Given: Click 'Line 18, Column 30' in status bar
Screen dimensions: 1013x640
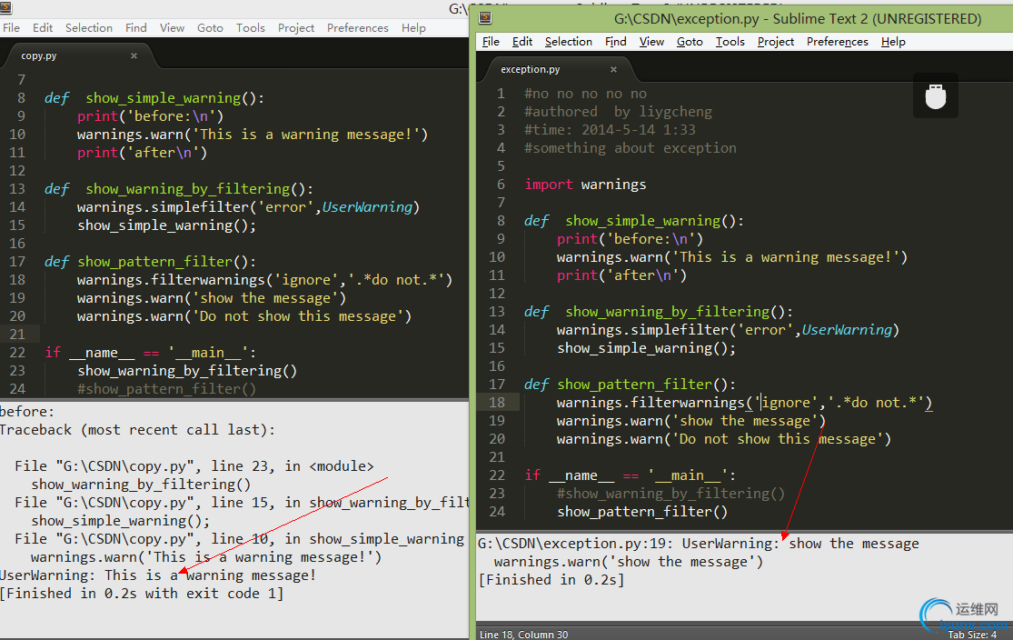Looking at the screenshot, I should coord(523,635).
